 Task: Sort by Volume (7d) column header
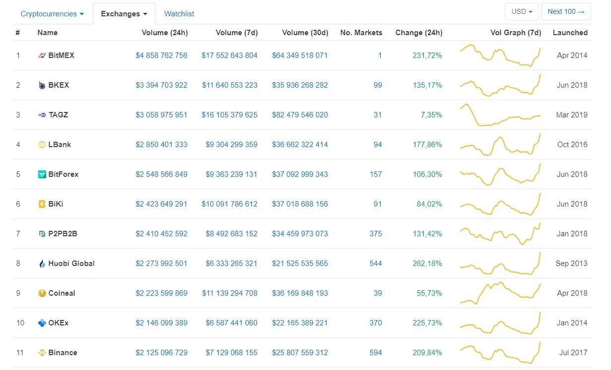tap(237, 33)
